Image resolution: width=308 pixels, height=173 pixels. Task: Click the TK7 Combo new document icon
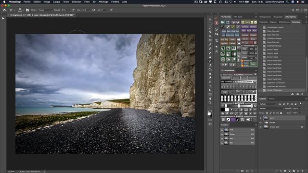tap(228, 22)
